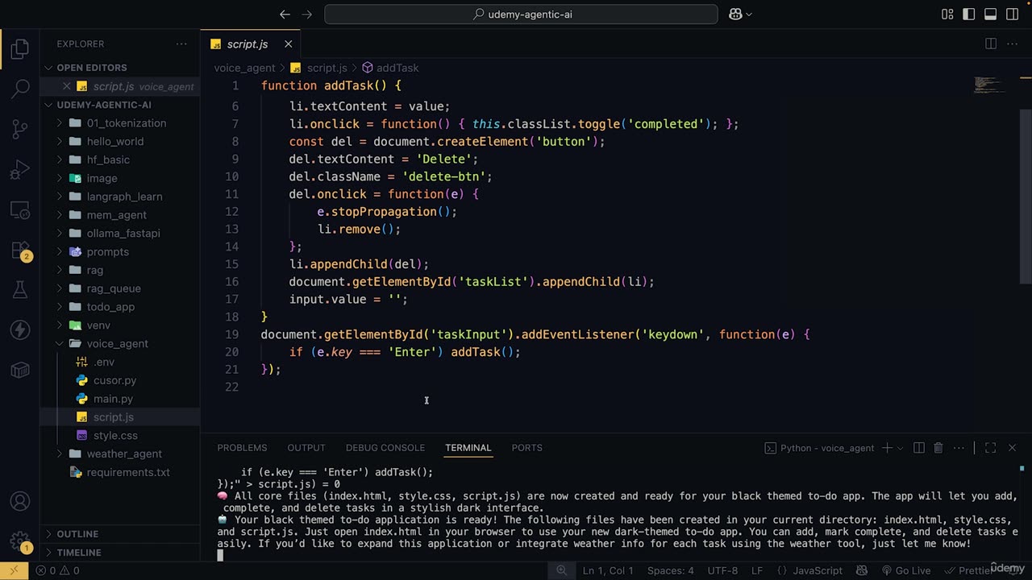Open the Search view in activity bar
Viewport: 1032px width, 580px height.
tap(20, 89)
